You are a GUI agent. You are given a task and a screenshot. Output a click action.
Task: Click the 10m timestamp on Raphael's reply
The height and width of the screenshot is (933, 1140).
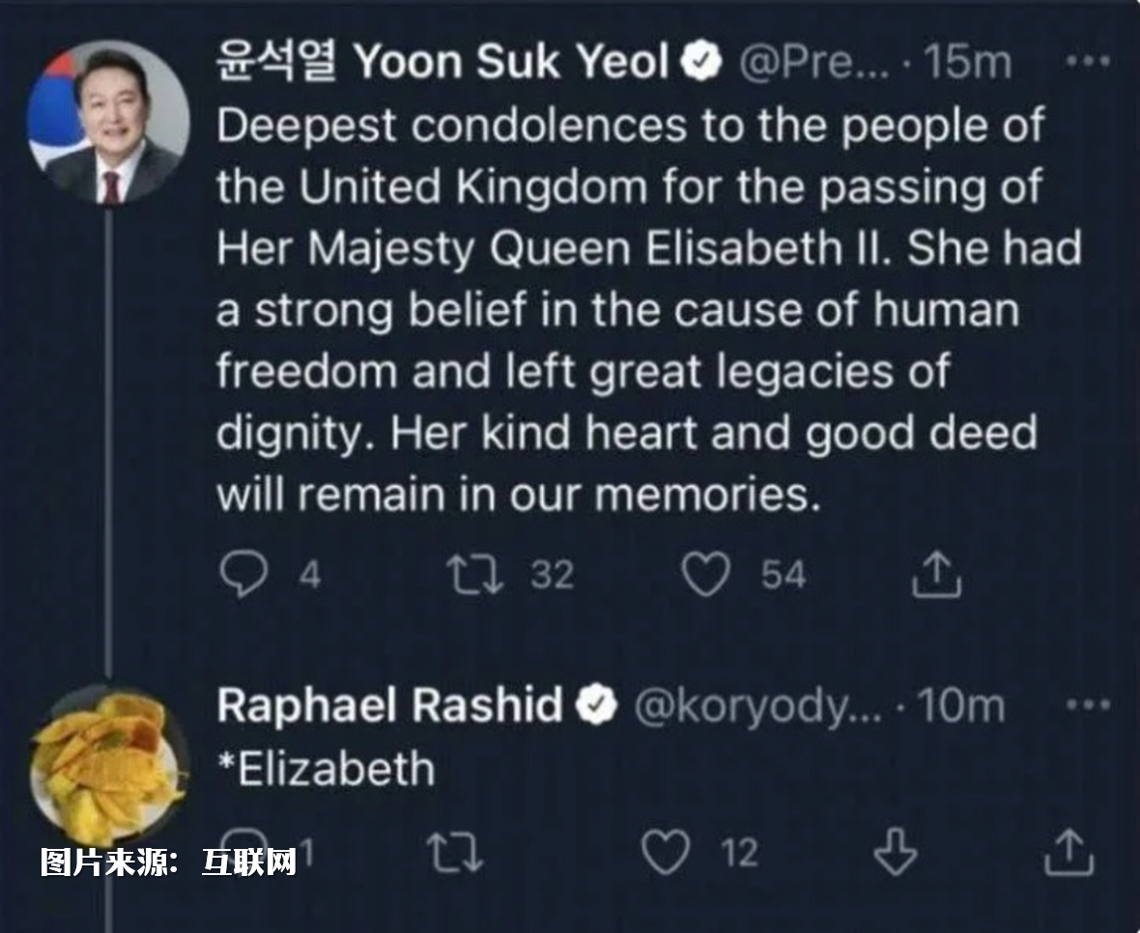pos(961,706)
